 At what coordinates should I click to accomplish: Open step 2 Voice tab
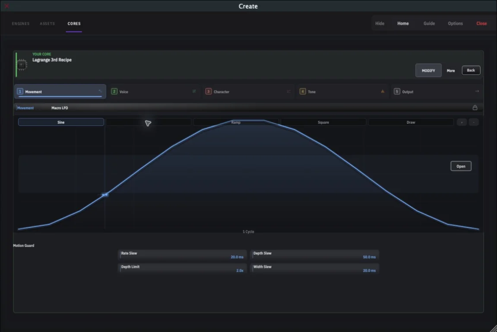[x=154, y=91]
